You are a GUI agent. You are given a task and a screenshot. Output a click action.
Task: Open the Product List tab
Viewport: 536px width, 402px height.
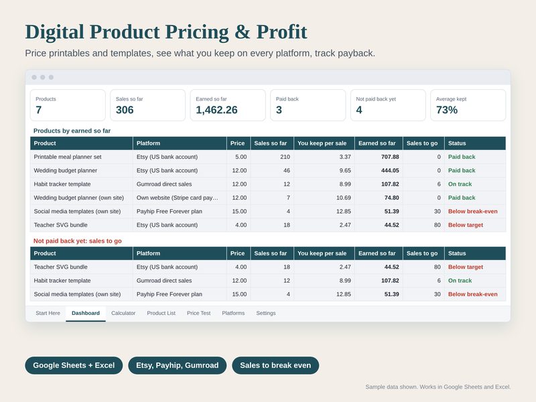161,313
